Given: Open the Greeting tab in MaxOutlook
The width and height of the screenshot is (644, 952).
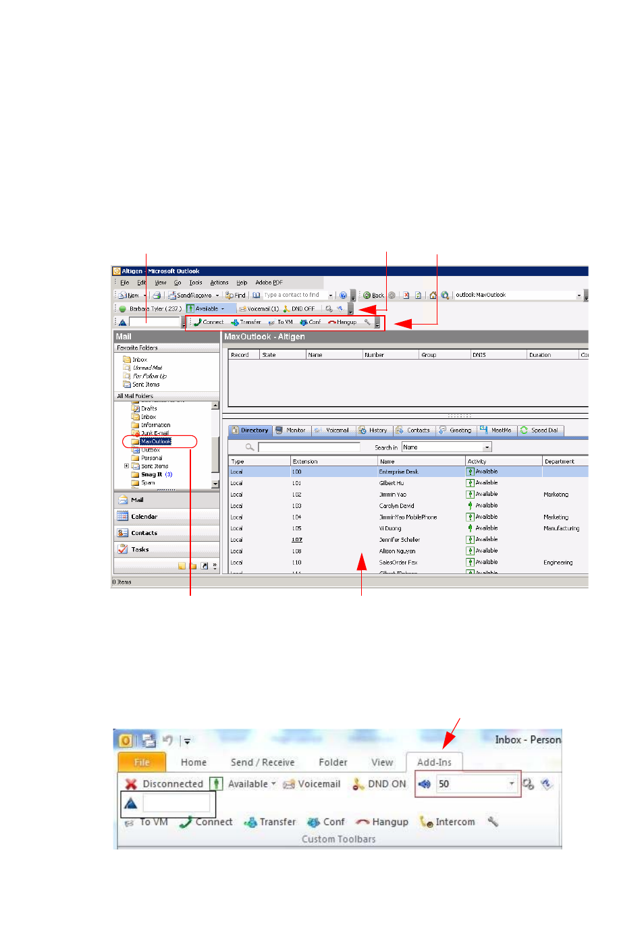Looking at the screenshot, I should [456, 430].
